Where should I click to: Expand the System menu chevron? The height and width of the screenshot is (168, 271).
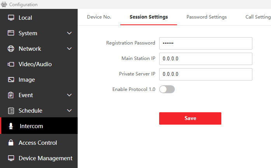(x=69, y=33)
